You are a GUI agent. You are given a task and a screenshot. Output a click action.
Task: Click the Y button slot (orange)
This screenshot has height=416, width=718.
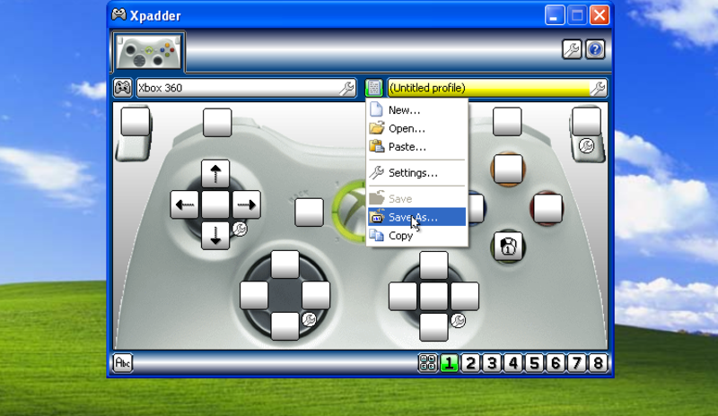click(508, 169)
